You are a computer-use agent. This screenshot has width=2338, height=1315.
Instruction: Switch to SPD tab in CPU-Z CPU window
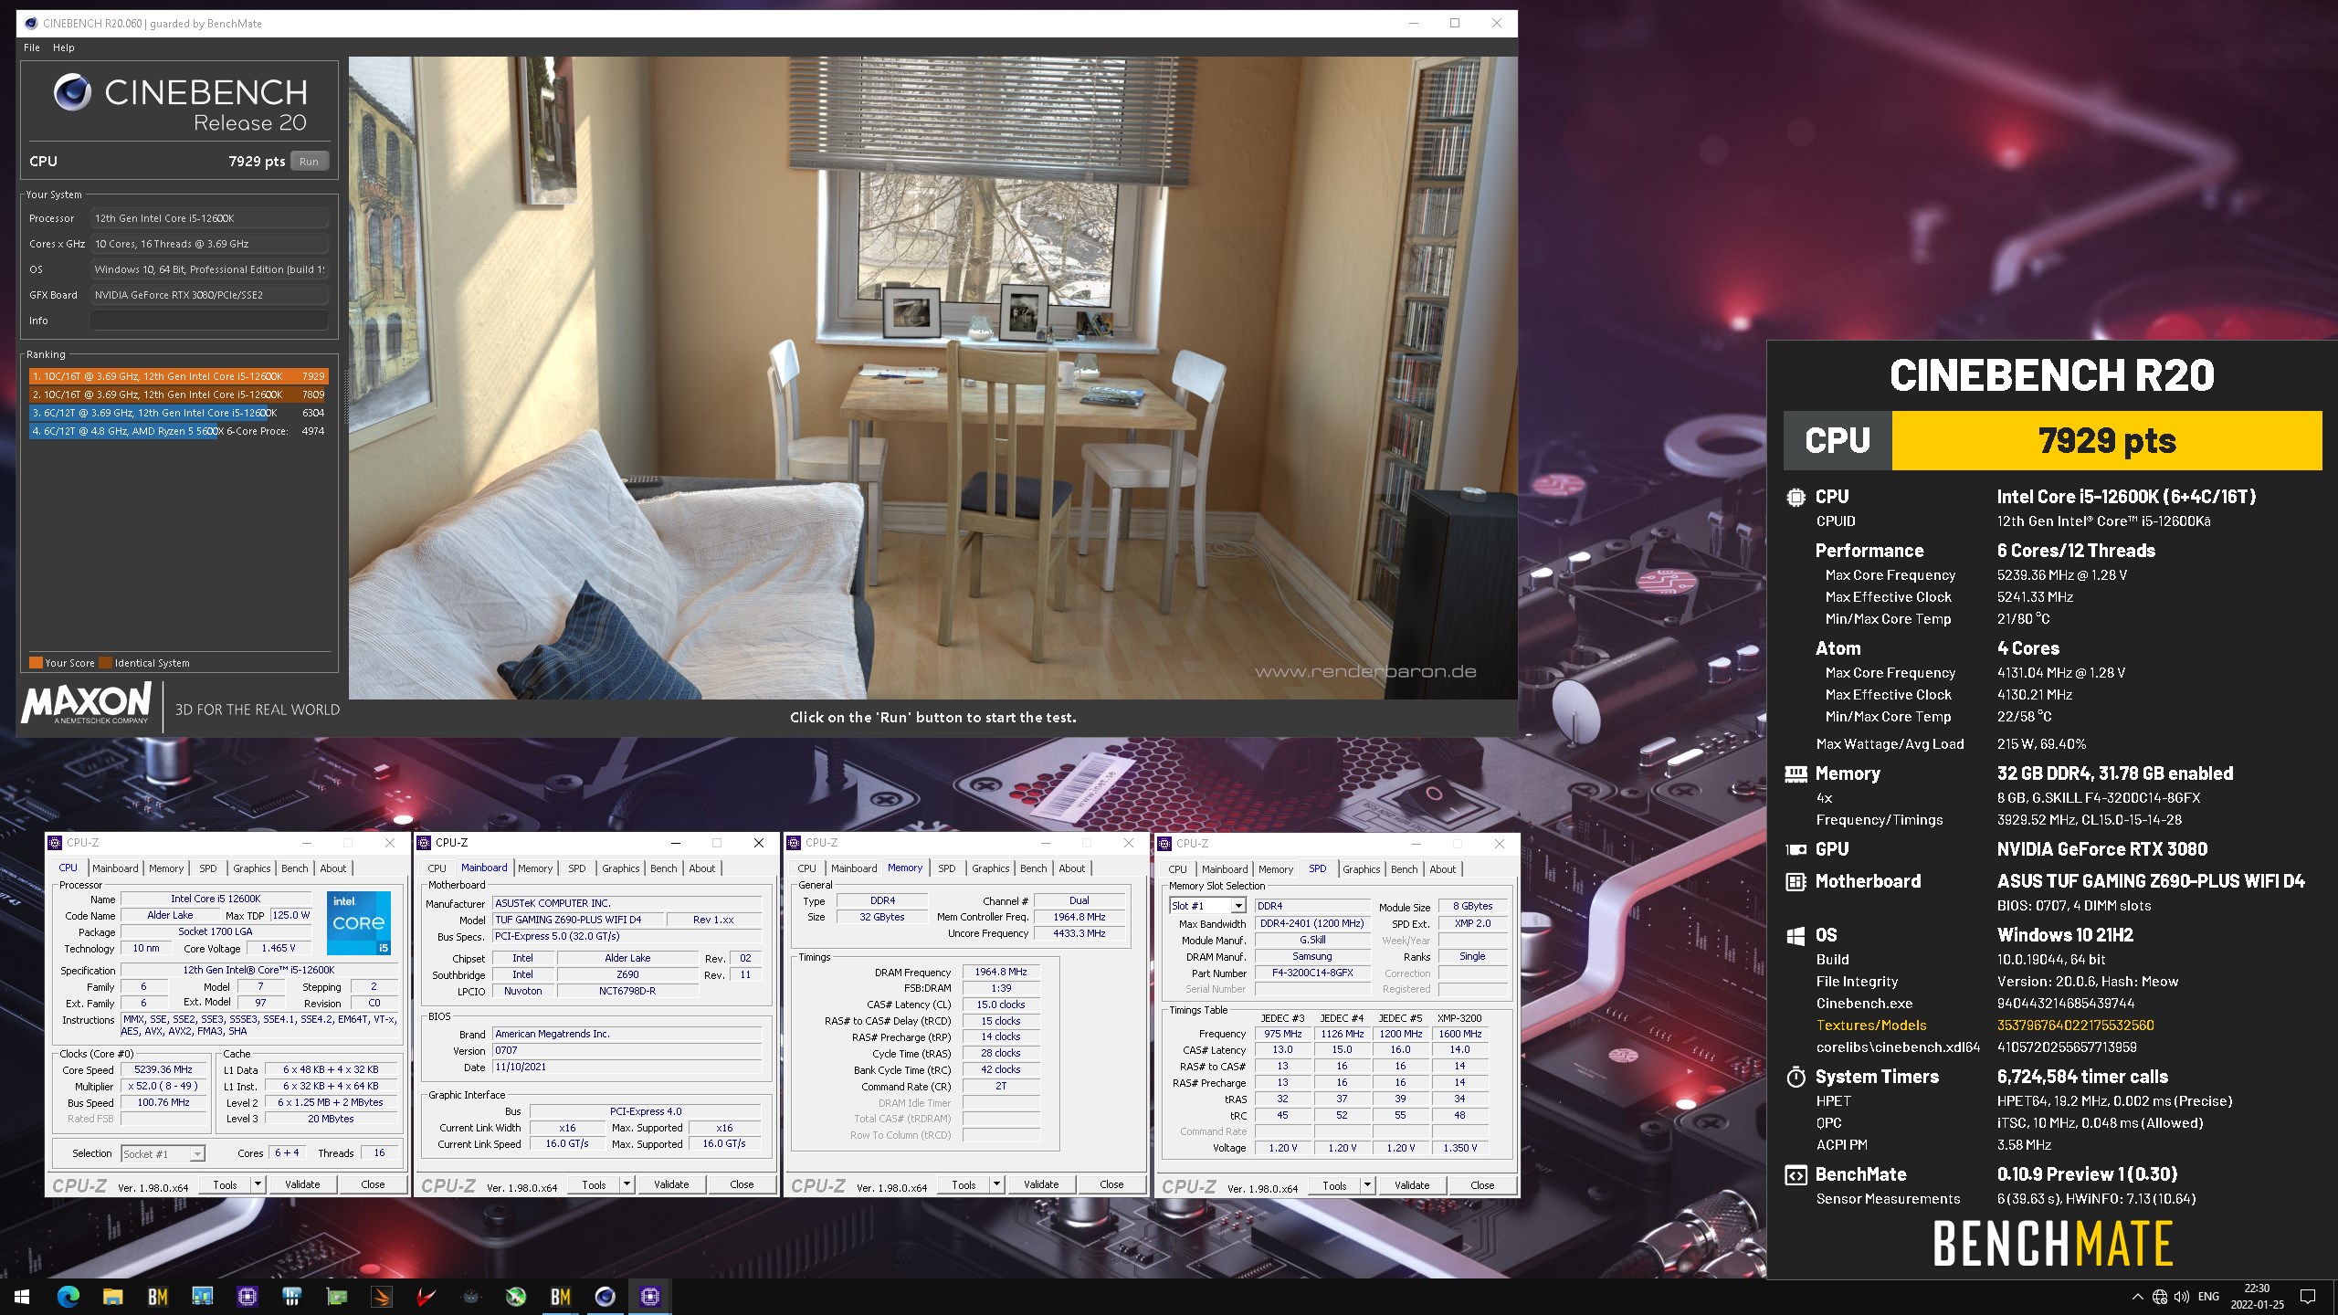pyautogui.click(x=208, y=868)
